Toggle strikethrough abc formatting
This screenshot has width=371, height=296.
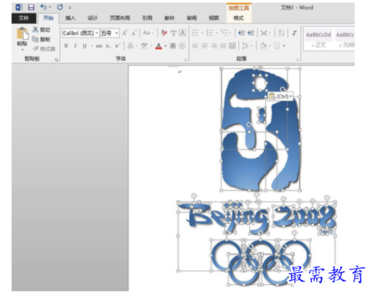point(99,46)
